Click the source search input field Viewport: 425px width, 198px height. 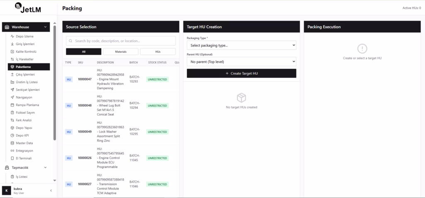click(x=122, y=41)
